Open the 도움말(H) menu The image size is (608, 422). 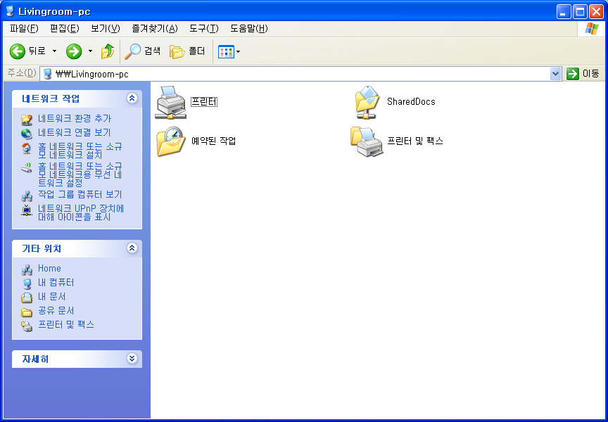point(249,29)
